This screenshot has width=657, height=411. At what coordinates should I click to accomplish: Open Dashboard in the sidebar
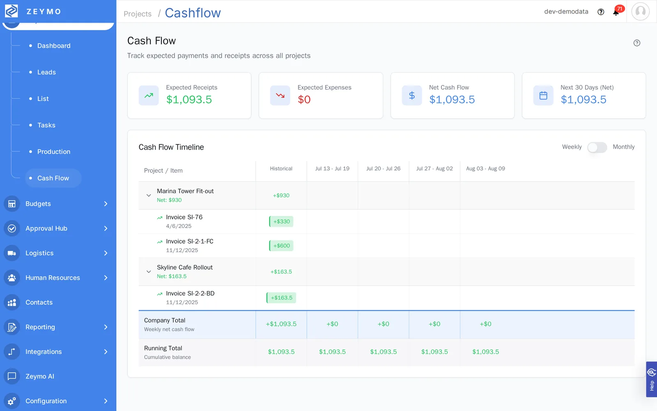[x=54, y=46]
